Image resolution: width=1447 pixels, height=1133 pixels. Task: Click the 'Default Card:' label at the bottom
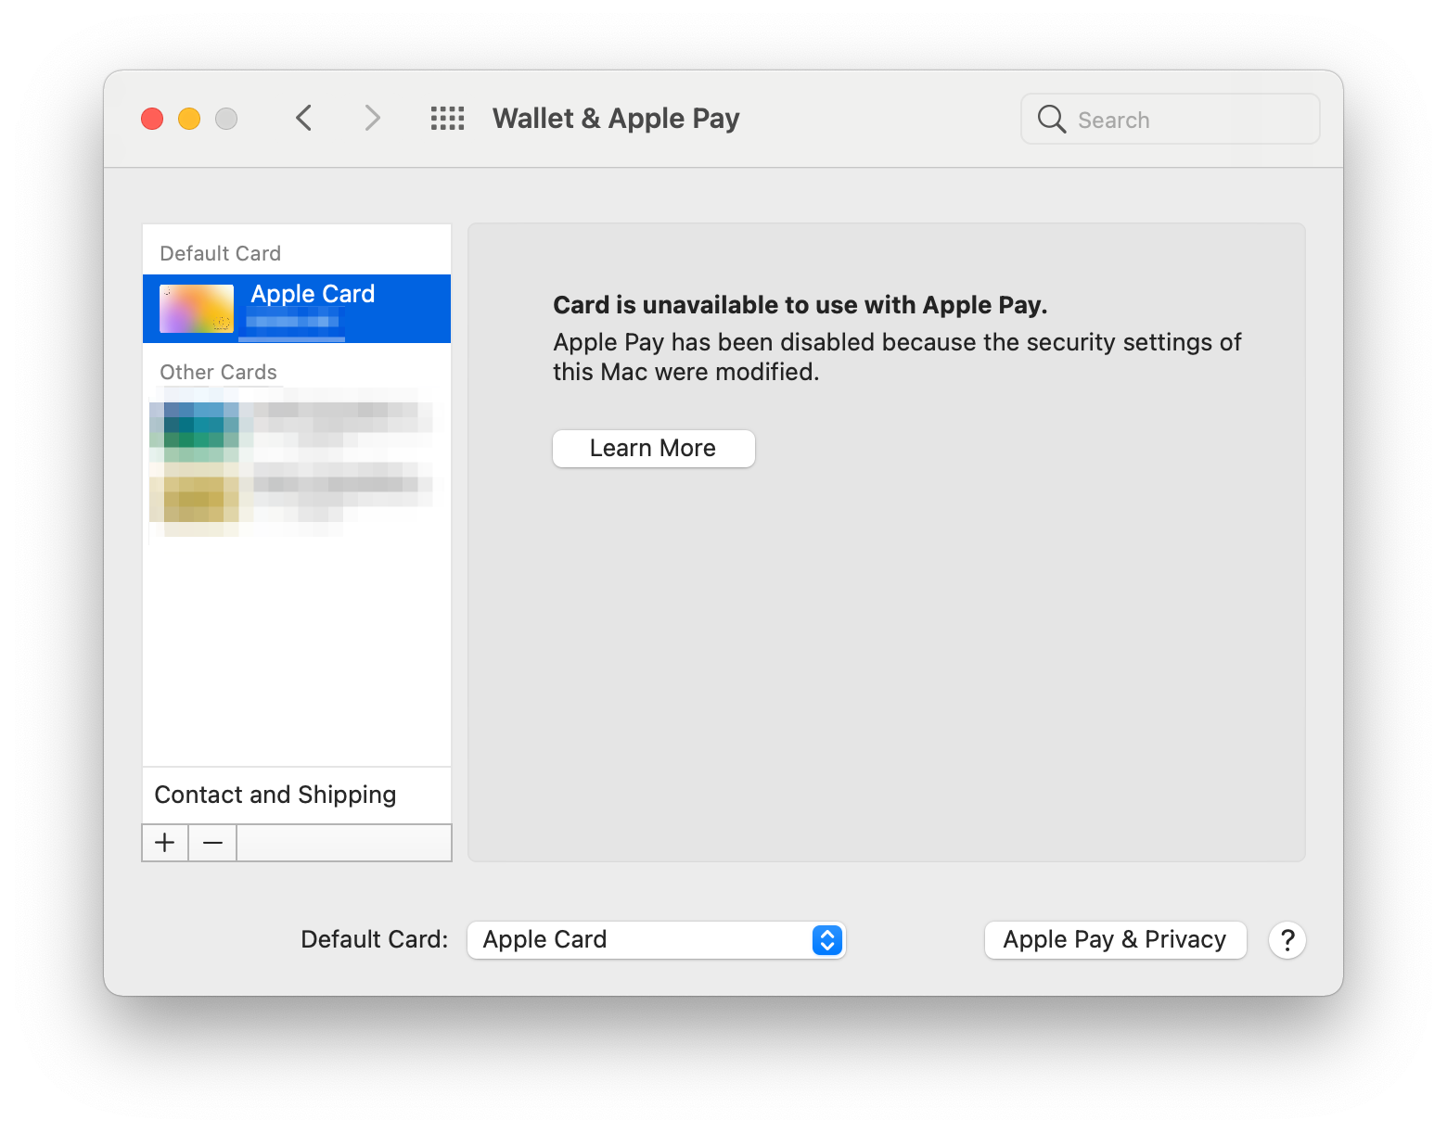(375, 940)
